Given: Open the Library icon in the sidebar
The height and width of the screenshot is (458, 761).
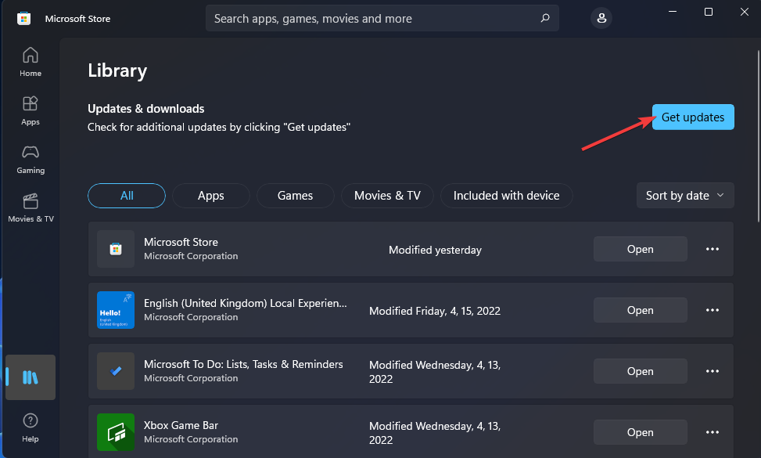Looking at the screenshot, I should tap(30, 377).
